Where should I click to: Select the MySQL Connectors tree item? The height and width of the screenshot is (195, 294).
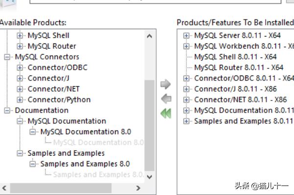[47, 57]
